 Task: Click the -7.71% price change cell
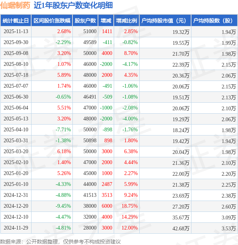[63, 130]
